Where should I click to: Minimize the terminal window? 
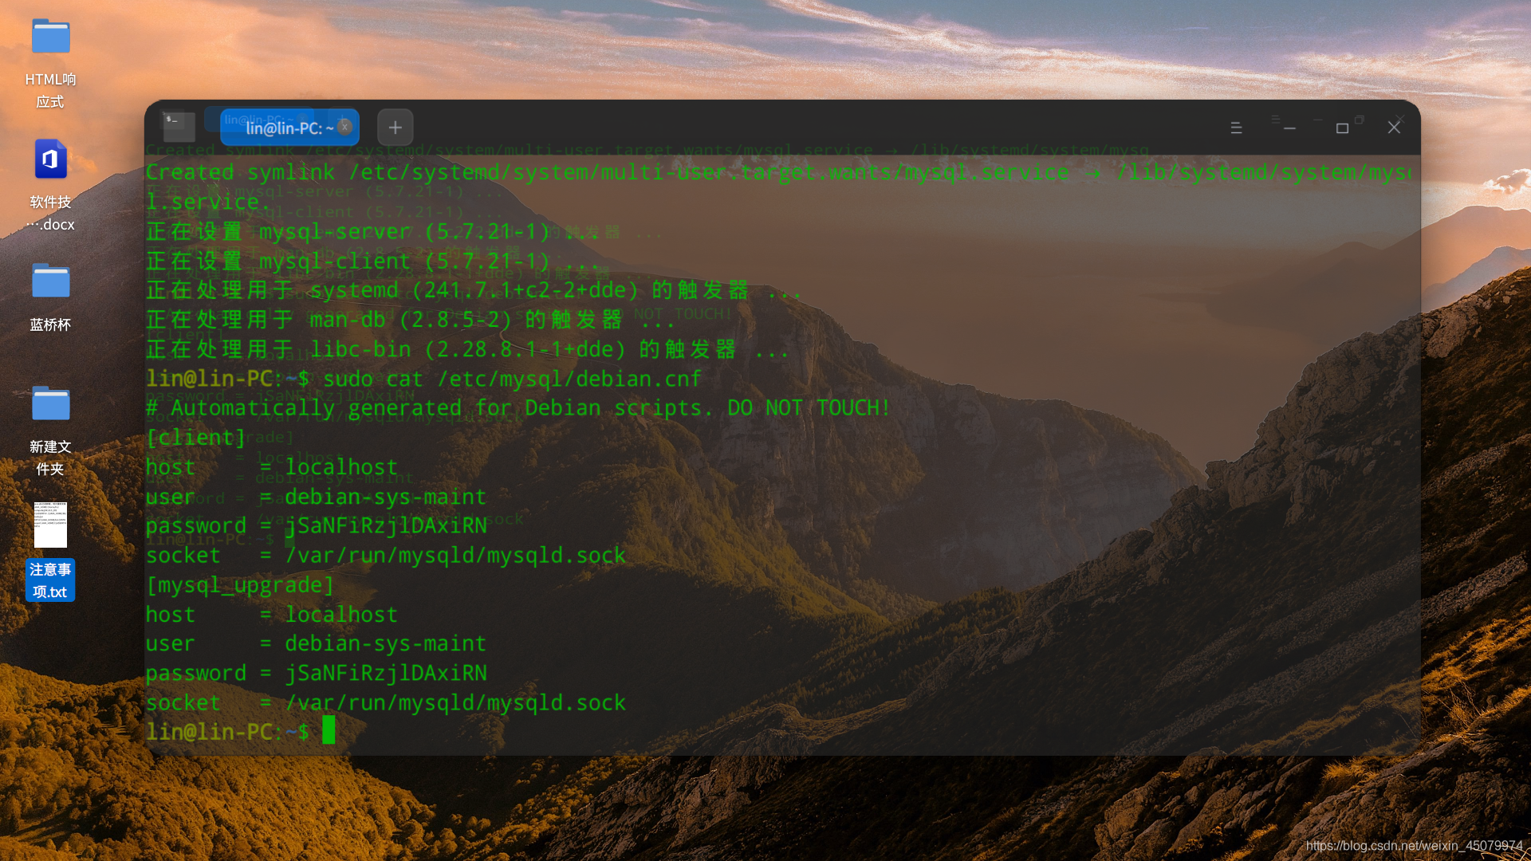point(1289,128)
